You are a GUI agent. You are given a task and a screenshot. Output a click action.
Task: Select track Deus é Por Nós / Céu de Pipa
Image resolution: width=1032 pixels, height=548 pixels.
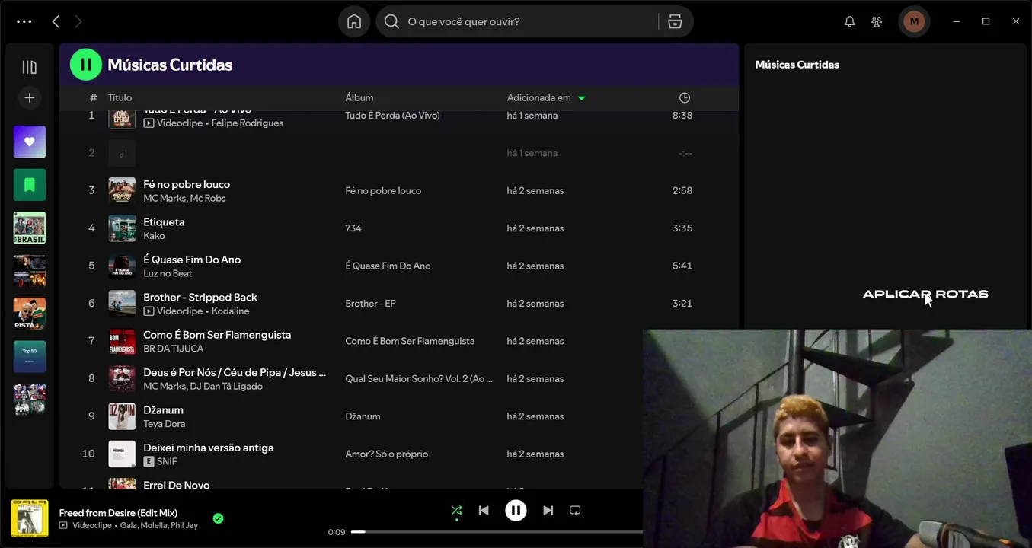235,372
